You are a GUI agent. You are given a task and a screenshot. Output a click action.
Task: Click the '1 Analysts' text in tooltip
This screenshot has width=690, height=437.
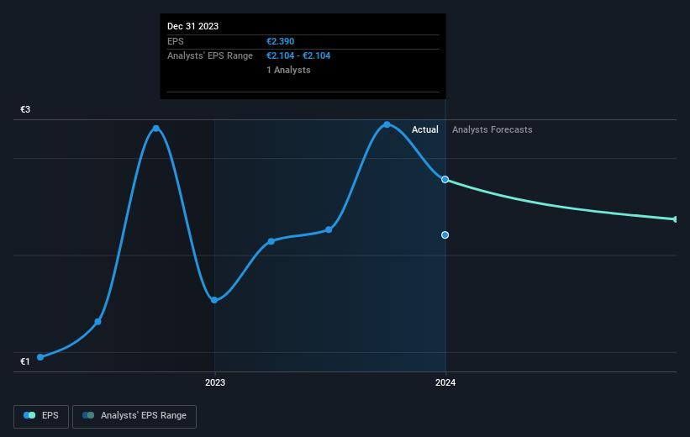point(288,70)
